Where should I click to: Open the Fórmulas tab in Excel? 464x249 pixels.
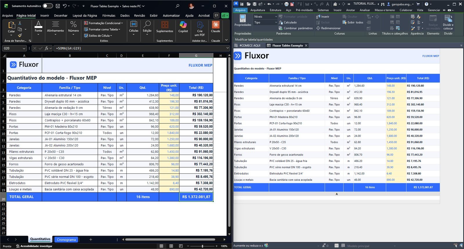pyautogui.click(x=109, y=16)
